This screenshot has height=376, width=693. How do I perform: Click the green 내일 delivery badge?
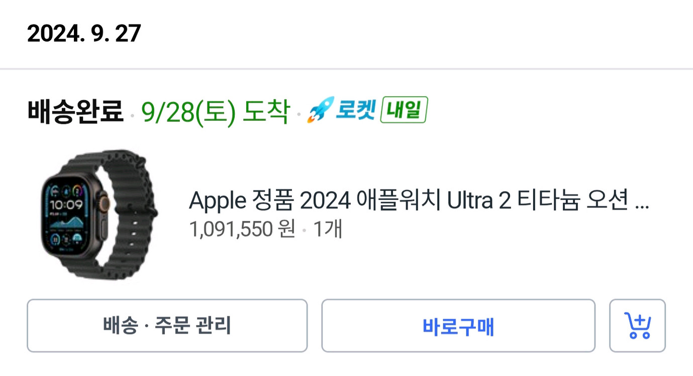pos(404,111)
